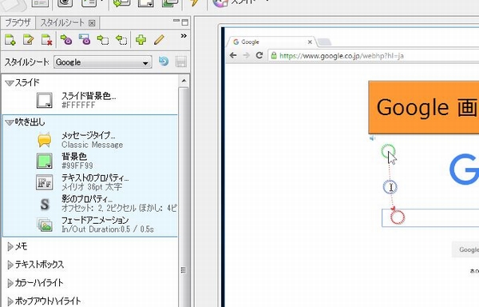
Task: Click the delete stylesheet icon with red X
Action: (x=47, y=40)
